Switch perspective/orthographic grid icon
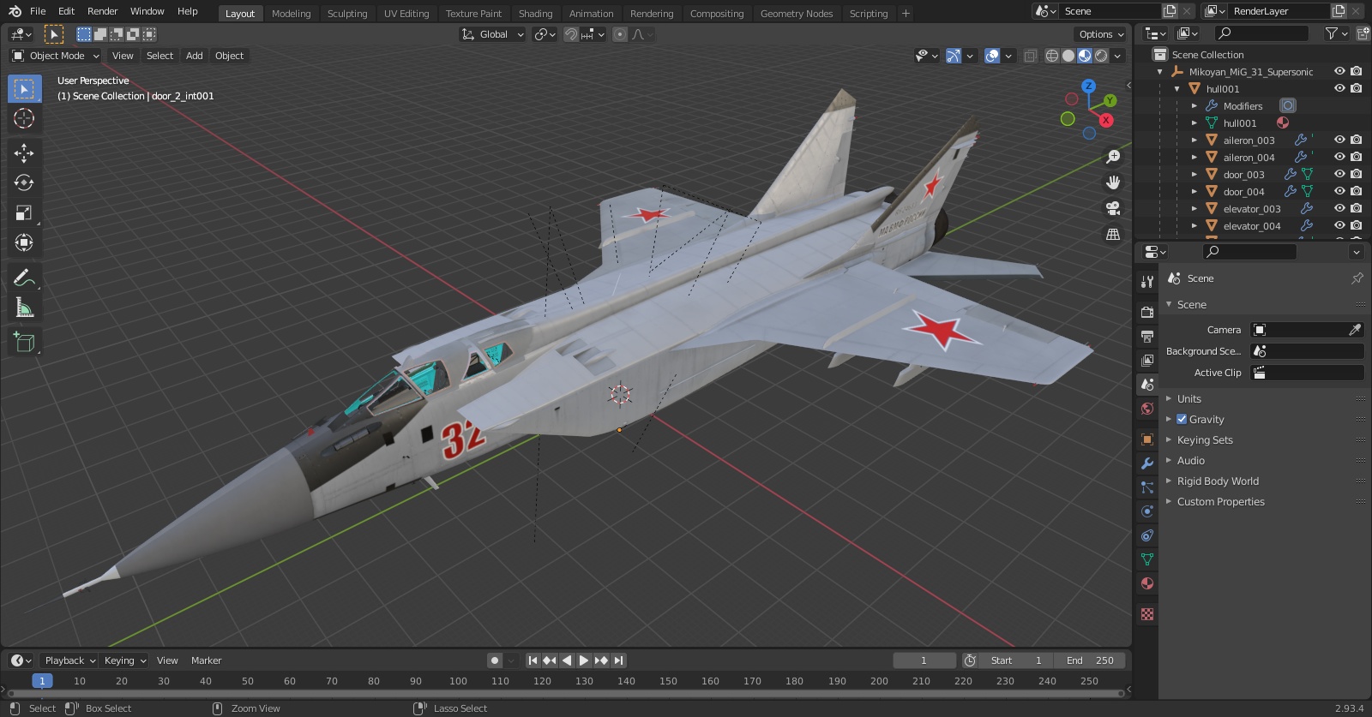The image size is (1372, 717). tap(1113, 234)
